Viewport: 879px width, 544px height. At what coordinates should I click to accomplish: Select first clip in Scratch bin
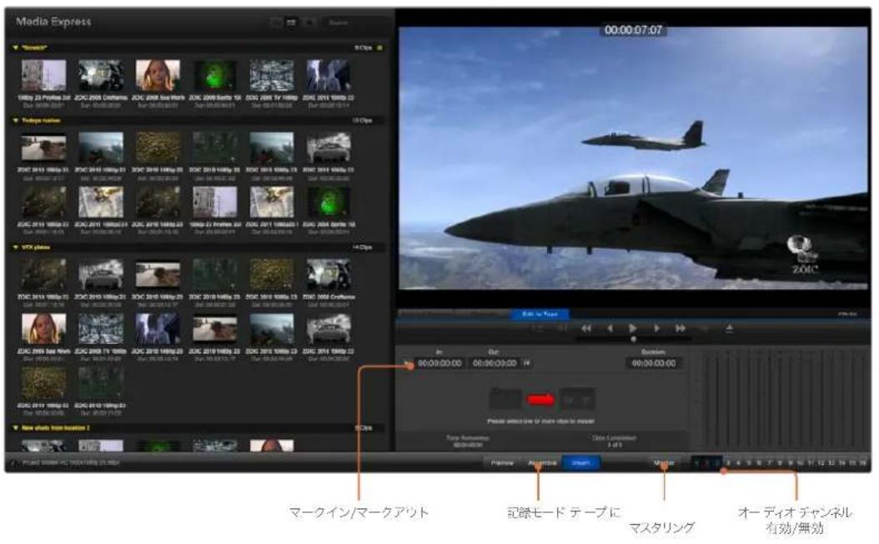click(43, 76)
